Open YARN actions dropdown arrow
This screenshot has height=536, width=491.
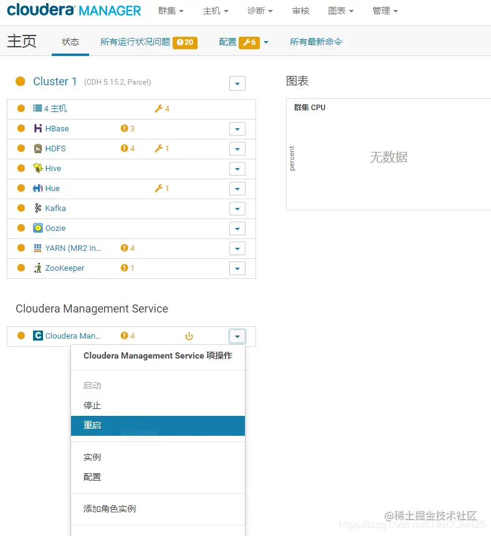237,248
